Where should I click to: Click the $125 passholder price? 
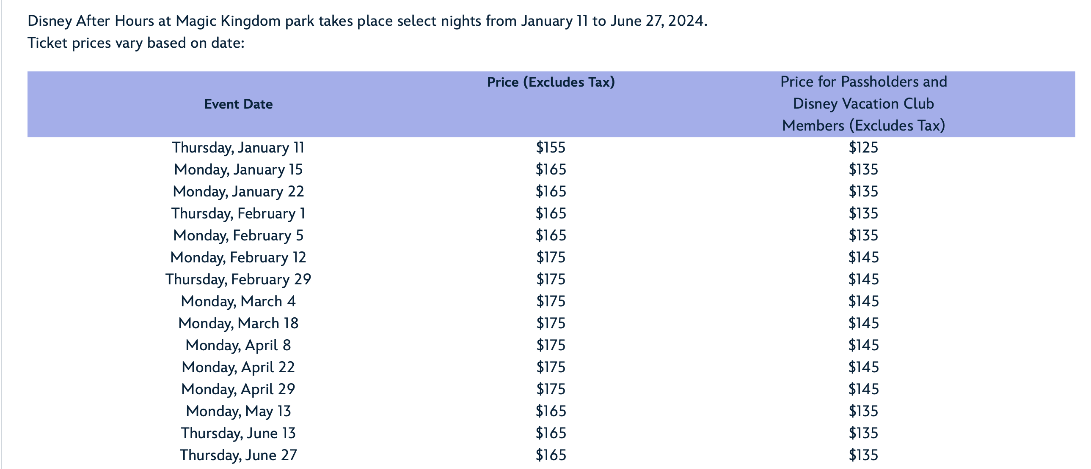[x=863, y=147]
